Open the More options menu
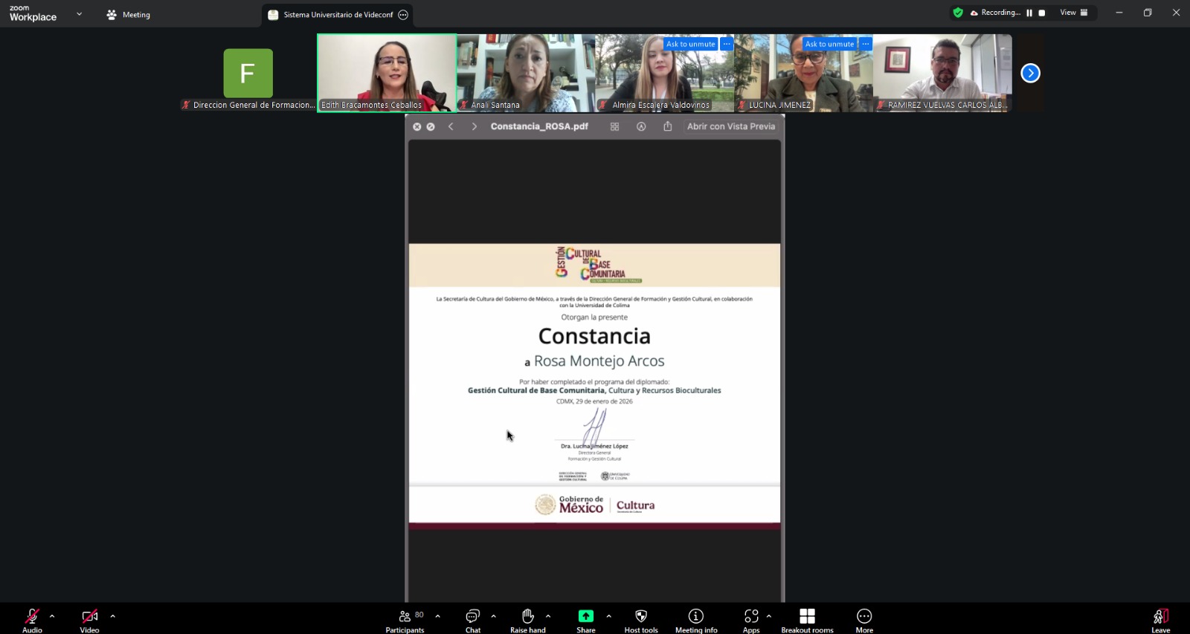Viewport: 1190px width, 634px height. pyautogui.click(x=863, y=620)
